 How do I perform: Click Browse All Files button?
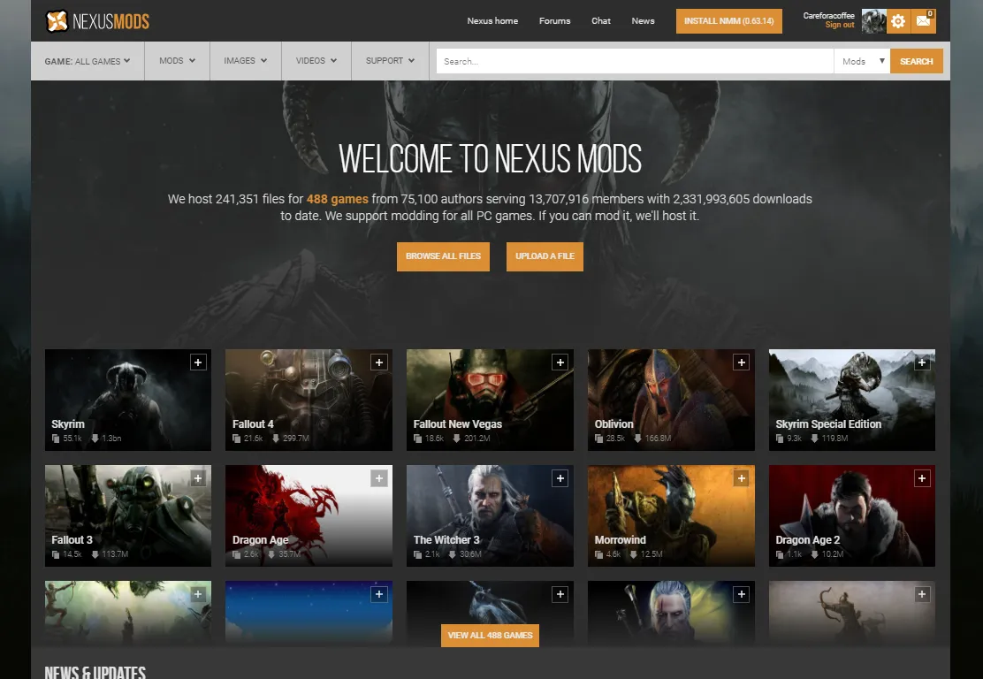coord(443,256)
